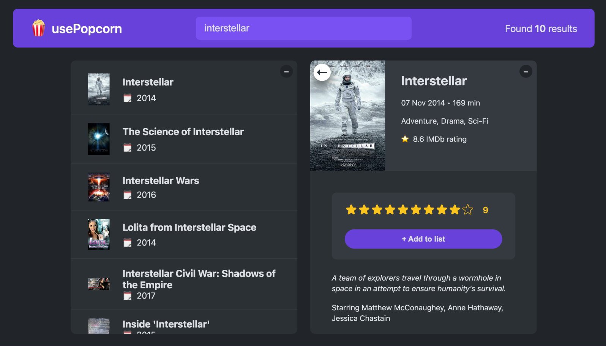Screen dimensions: 606x346
Task: Click the third rating star
Action: tap(377, 210)
